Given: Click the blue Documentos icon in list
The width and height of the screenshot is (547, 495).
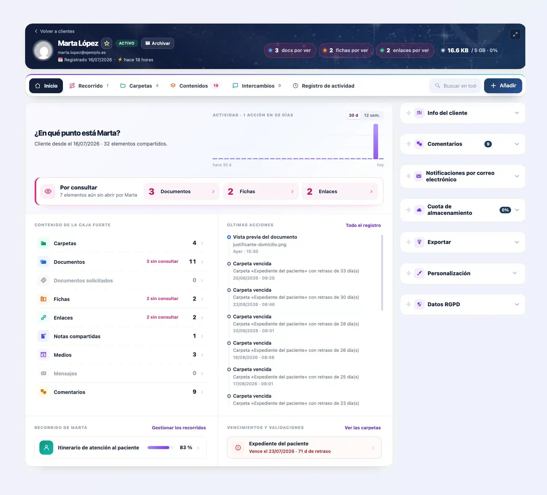Looking at the screenshot, I should pos(43,262).
